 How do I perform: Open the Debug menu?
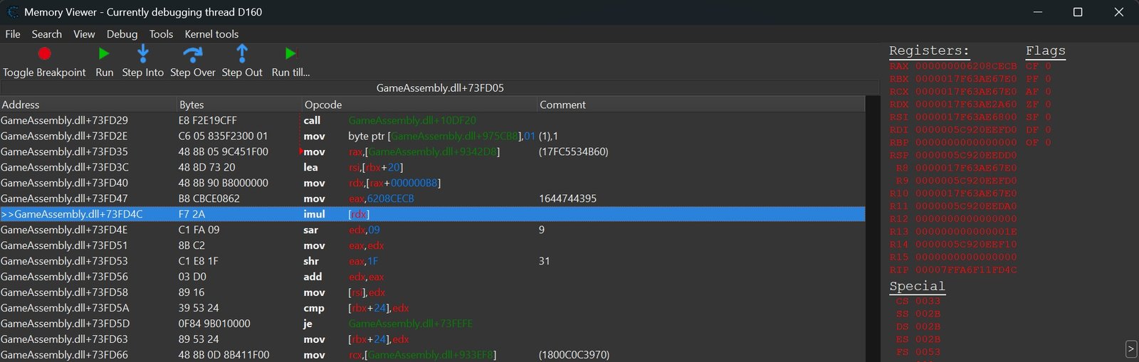[x=122, y=34]
